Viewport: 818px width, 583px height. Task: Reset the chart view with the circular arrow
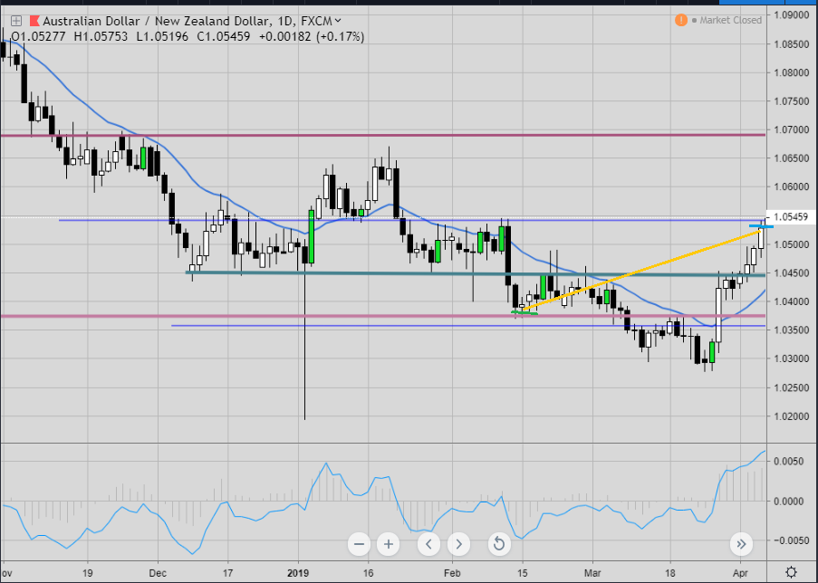point(499,544)
